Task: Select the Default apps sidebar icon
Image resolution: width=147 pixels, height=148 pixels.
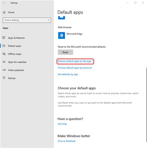Action: coord(4,46)
